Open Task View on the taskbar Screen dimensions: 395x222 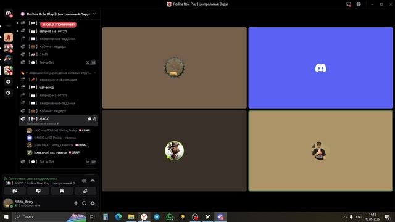[x=93, y=216]
